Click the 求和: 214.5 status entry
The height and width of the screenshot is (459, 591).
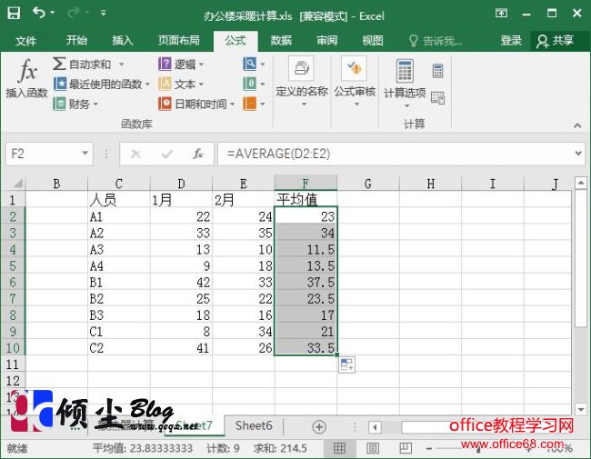click(x=280, y=448)
